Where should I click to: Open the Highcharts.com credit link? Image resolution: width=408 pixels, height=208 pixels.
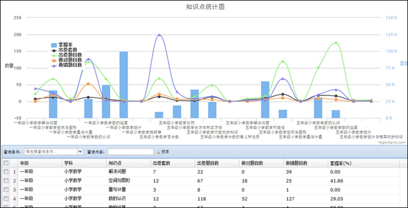(x=396, y=143)
